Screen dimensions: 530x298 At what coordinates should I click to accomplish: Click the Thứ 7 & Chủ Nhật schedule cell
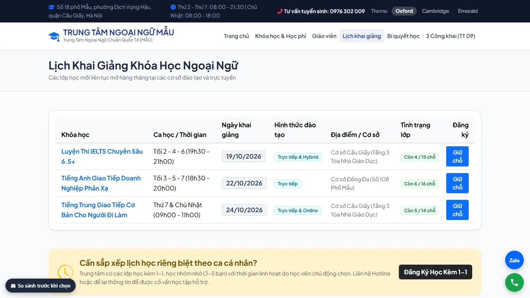[x=182, y=210]
